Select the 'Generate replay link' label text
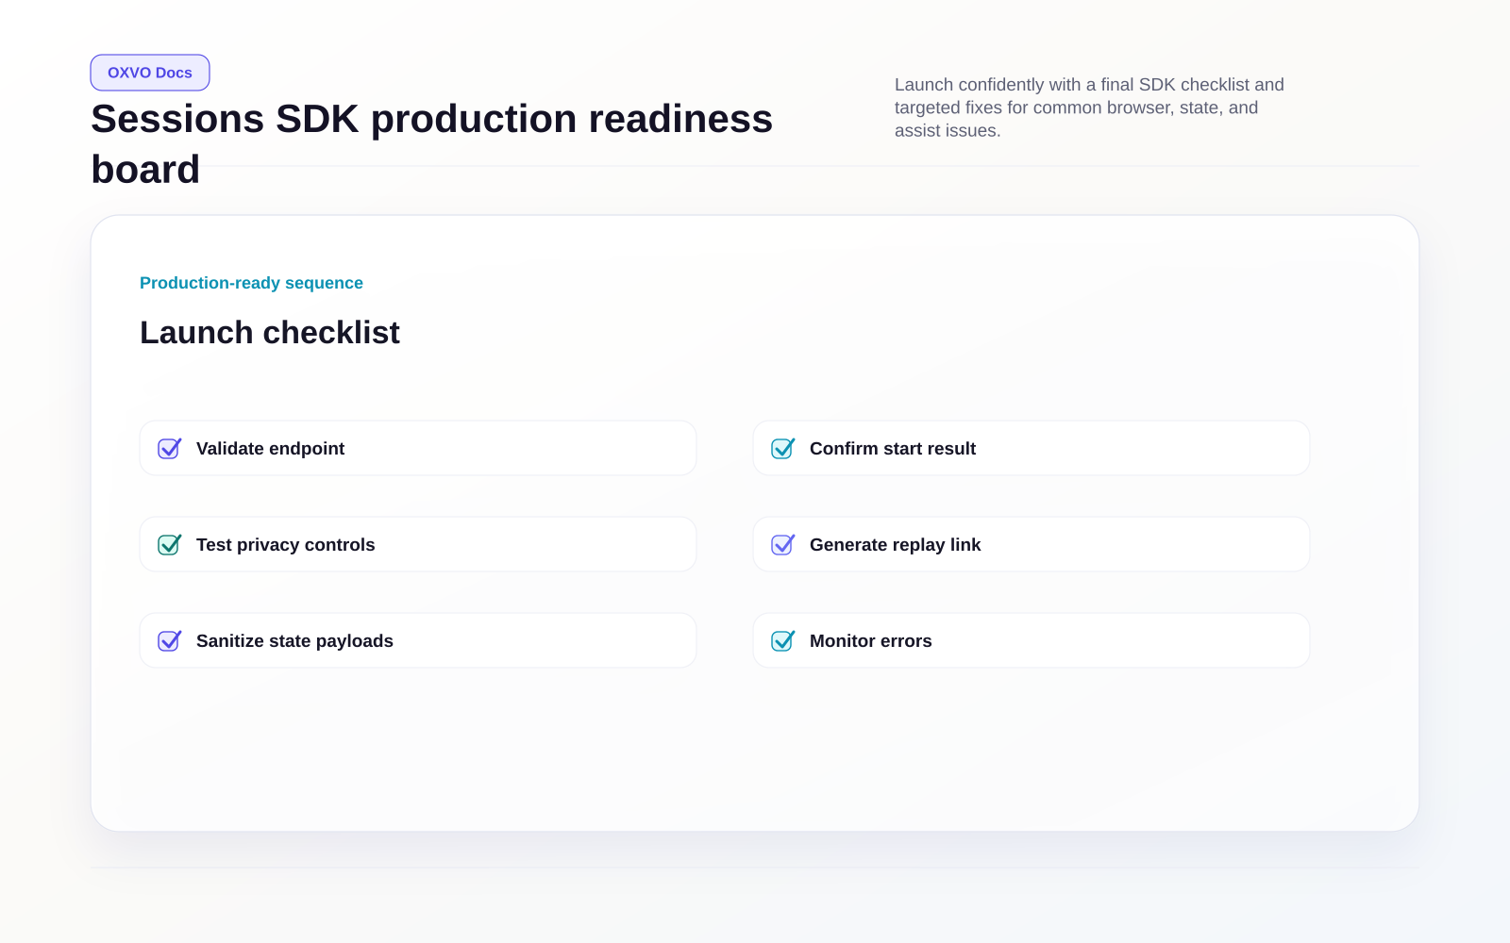The width and height of the screenshot is (1510, 943). pos(895,545)
